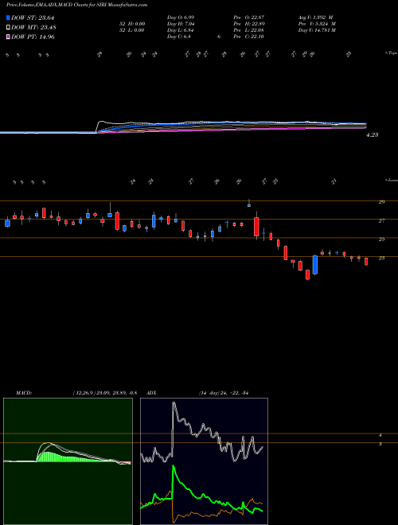398x525 pixels.
Task: Click the 'Pre V: 5.324 M' value
Action: point(317,24)
